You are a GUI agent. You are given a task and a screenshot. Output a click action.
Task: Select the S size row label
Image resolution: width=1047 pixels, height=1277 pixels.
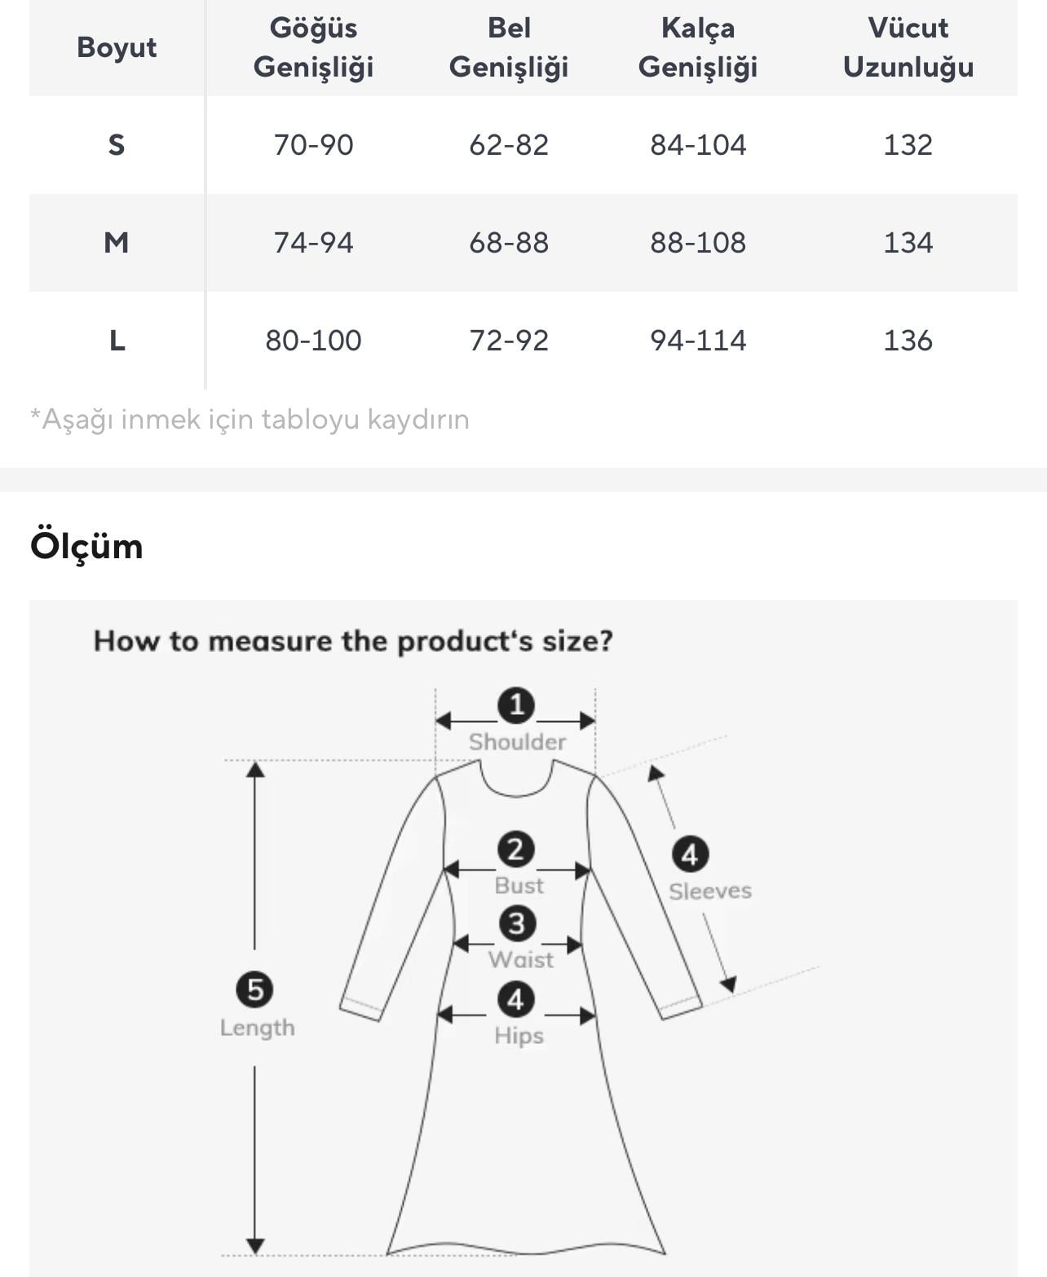pyautogui.click(x=117, y=145)
